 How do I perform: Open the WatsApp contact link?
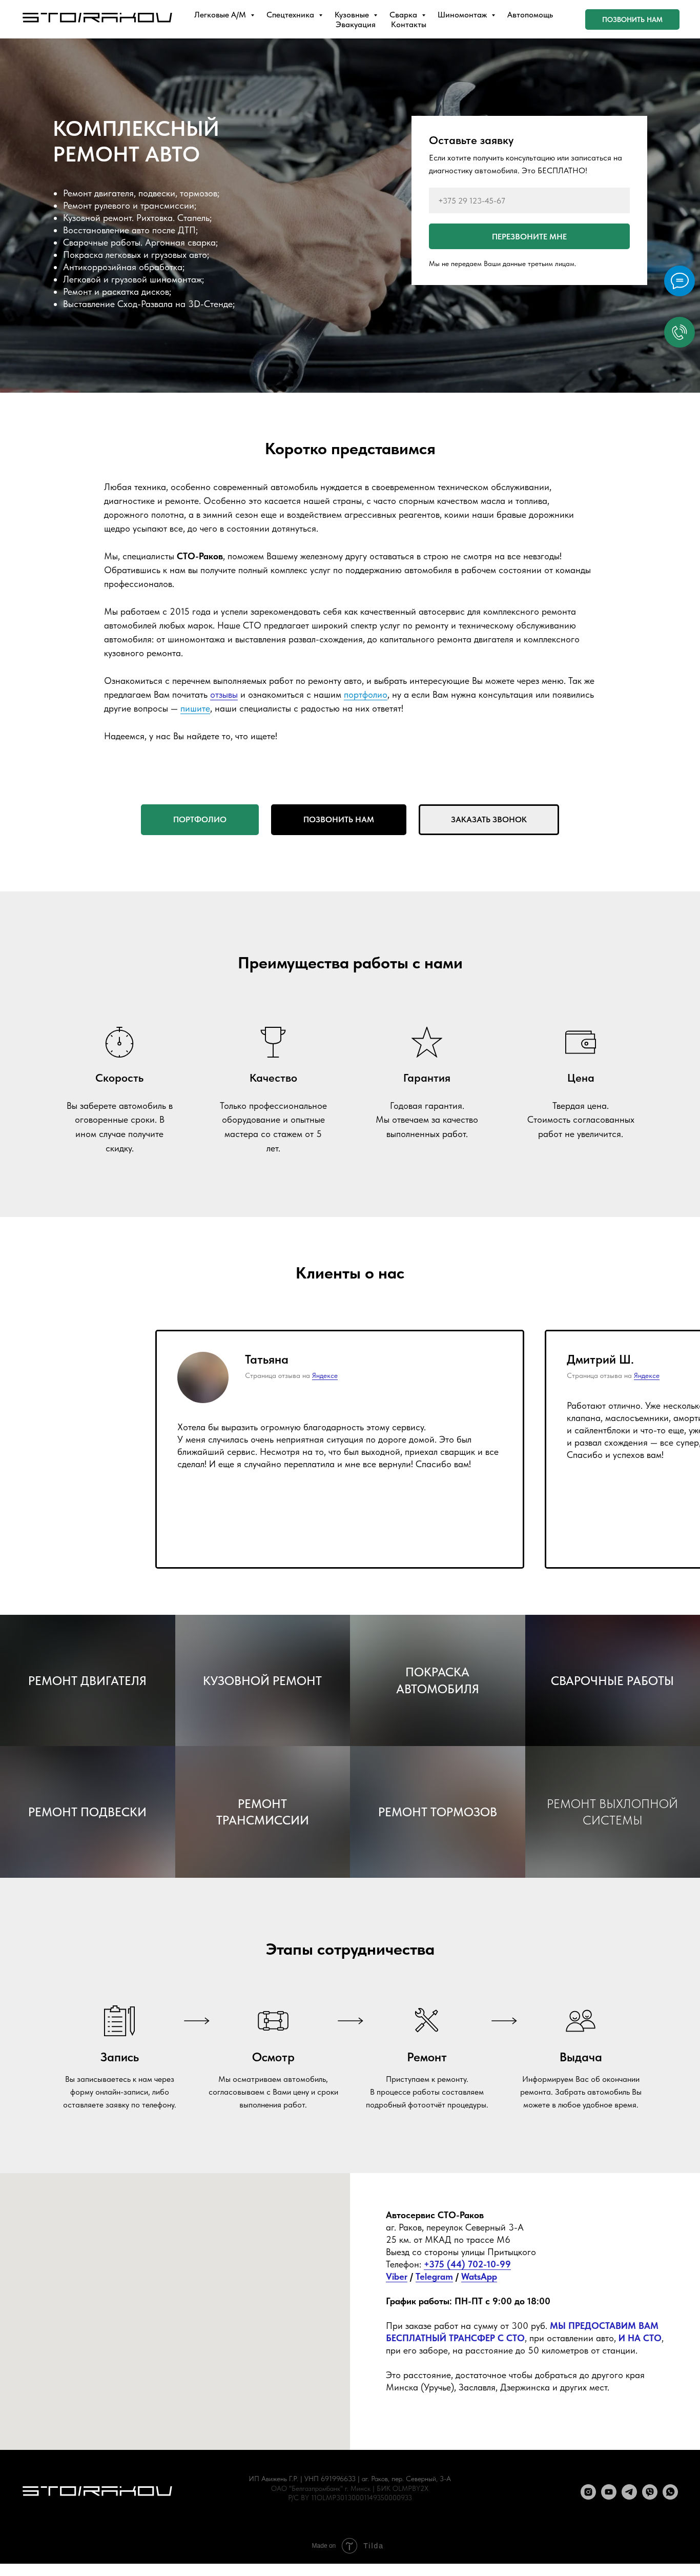pyautogui.click(x=479, y=2277)
